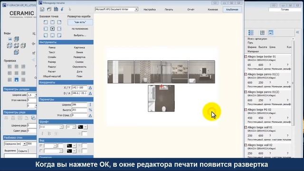Select the middle-left base point
Screen dimensions: 304x171
[46, 28]
